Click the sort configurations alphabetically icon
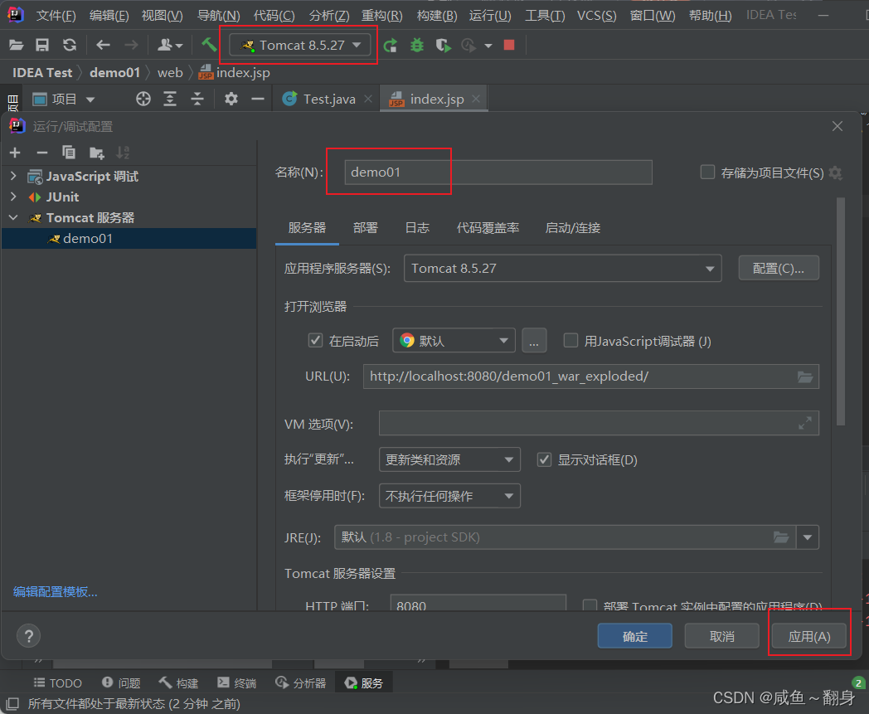Image resolution: width=869 pixels, height=714 pixels. 123,153
